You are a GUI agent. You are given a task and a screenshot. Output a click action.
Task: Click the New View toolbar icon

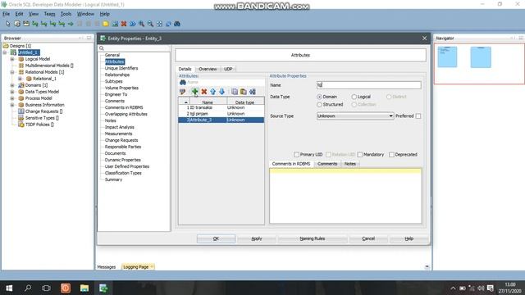25,24
